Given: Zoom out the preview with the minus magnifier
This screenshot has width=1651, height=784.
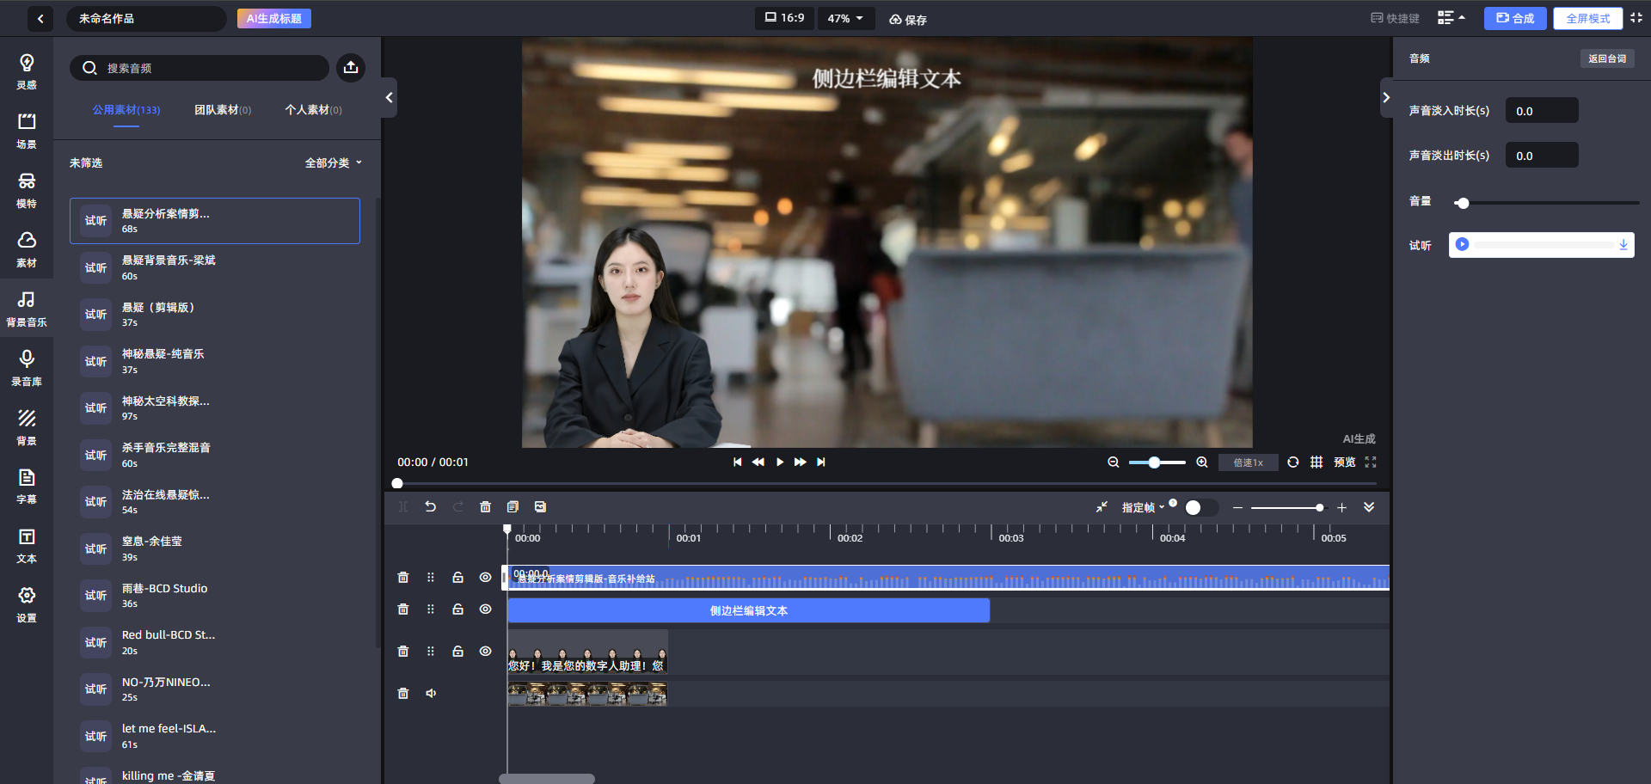Looking at the screenshot, I should [1114, 462].
